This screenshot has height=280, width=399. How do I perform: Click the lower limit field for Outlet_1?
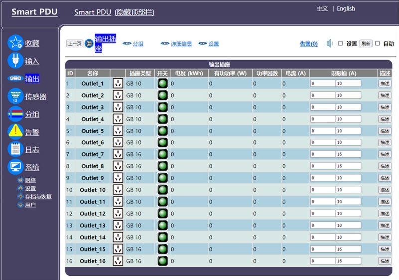click(323, 83)
